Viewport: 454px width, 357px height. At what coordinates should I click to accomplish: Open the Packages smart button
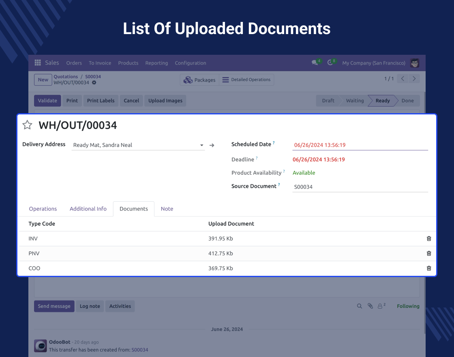coord(199,80)
